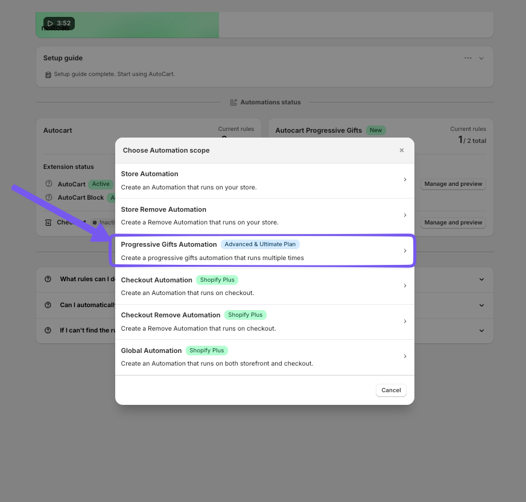Screen dimensions: 526x502
Task: Click upper Manage and preview button
Action: (453, 184)
